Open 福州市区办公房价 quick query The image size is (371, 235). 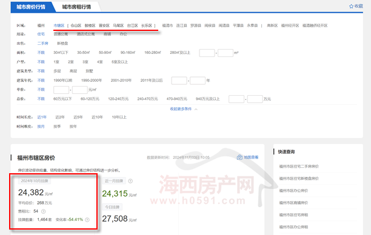click(293, 191)
